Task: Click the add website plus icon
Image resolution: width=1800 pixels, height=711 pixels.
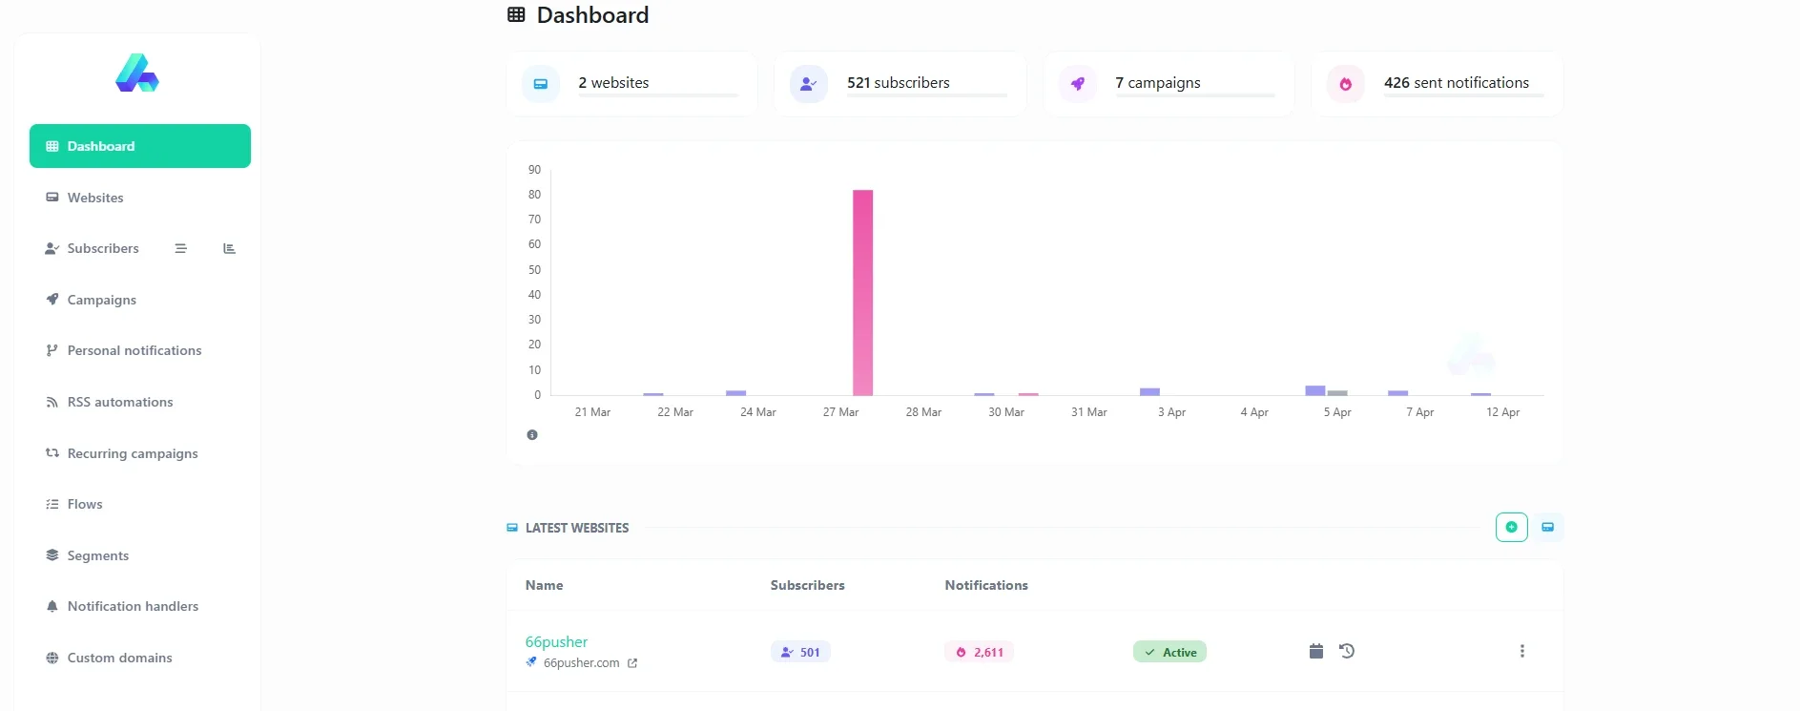Action: [x=1511, y=527]
